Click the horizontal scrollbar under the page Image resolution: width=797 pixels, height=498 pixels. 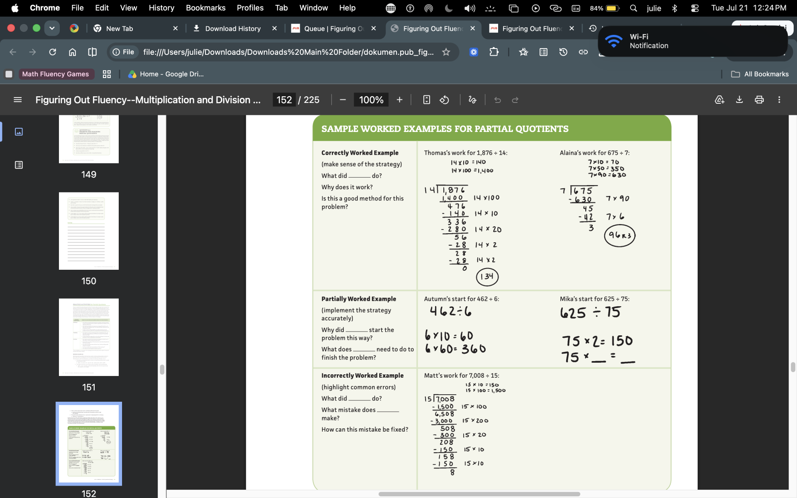coord(479,494)
